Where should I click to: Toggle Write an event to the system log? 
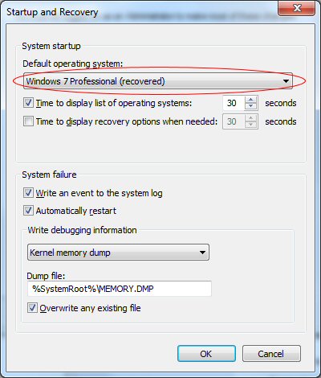pyautogui.click(x=28, y=193)
